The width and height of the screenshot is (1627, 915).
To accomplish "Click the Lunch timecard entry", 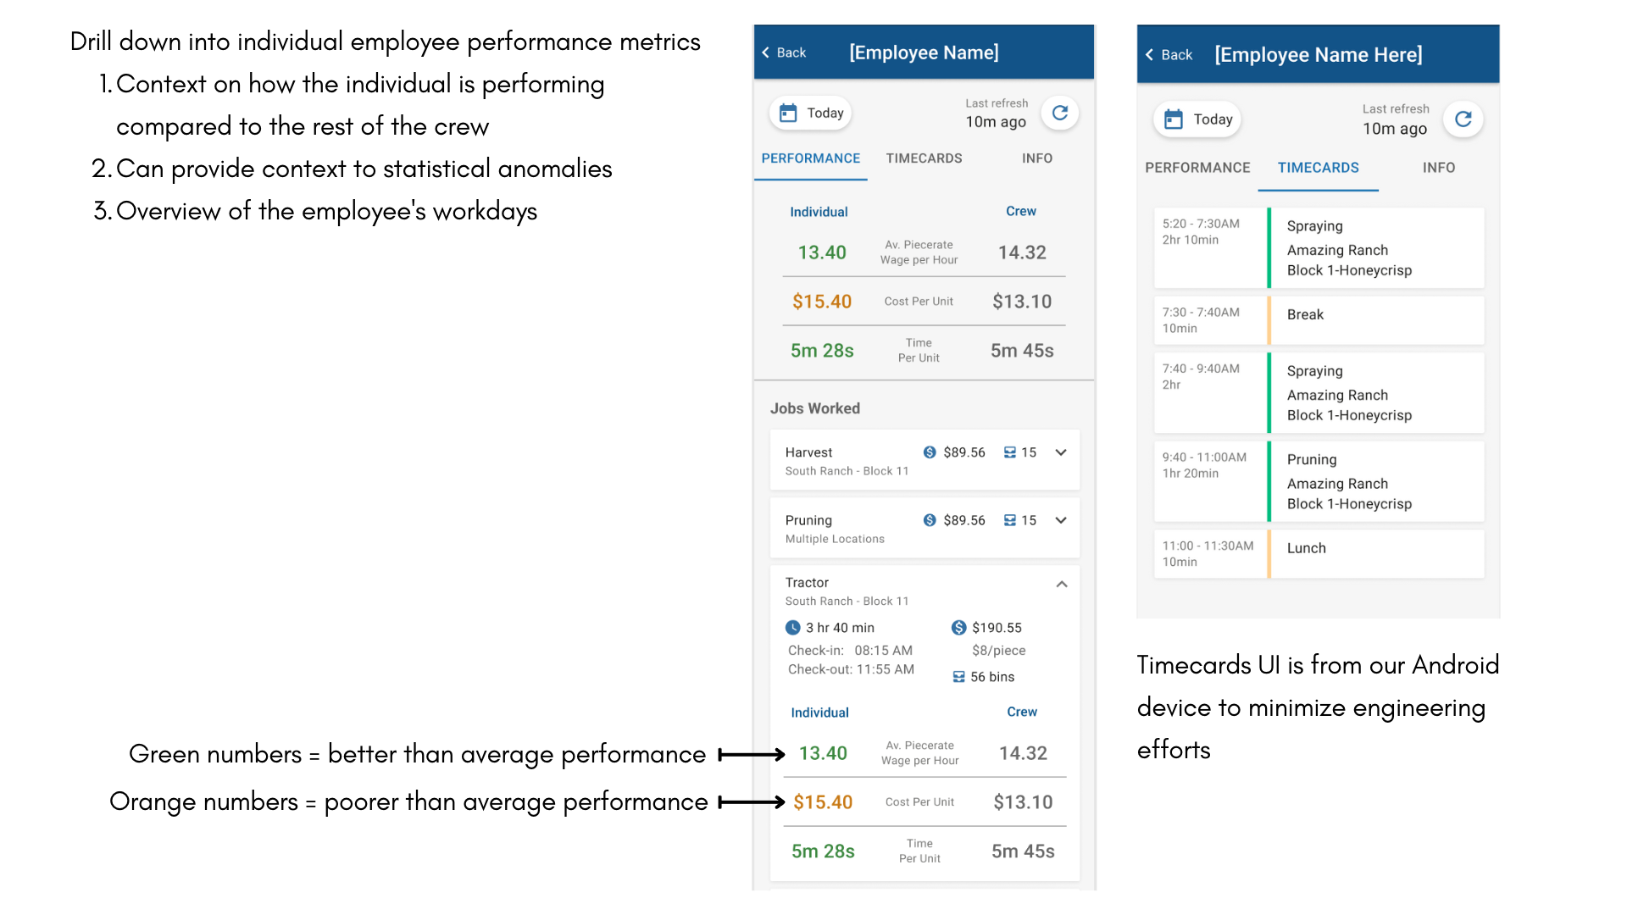I will tap(1319, 554).
